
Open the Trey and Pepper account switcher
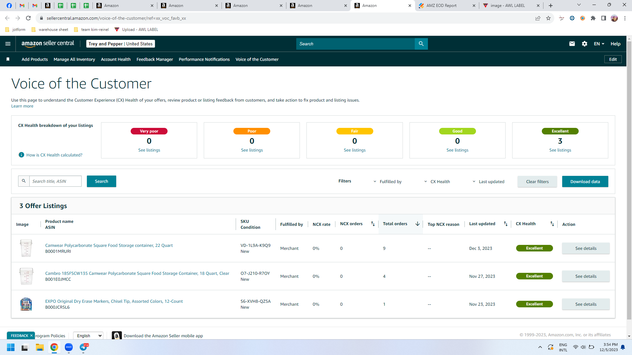coord(120,44)
